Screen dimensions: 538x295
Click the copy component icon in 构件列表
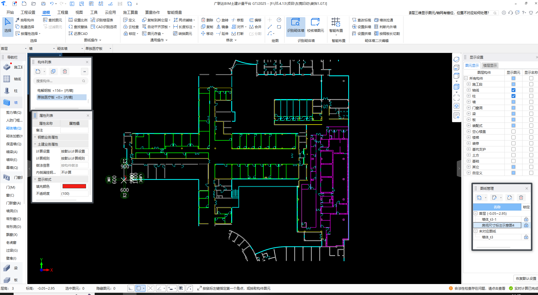tap(53, 71)
